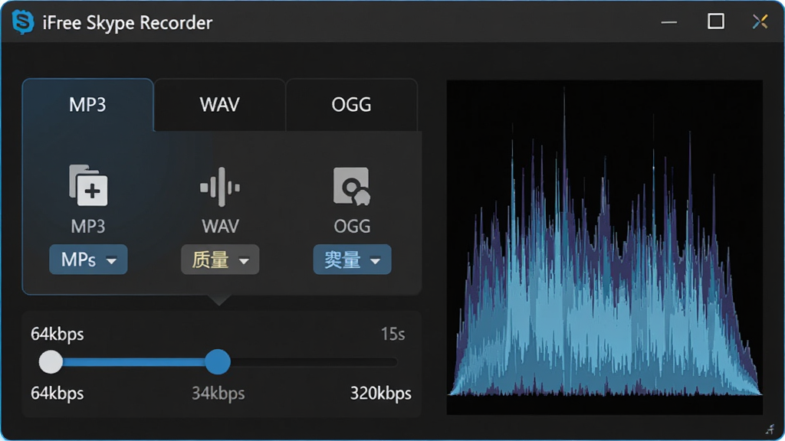Open the MPs dropdown under MP3

click(88, 260)
